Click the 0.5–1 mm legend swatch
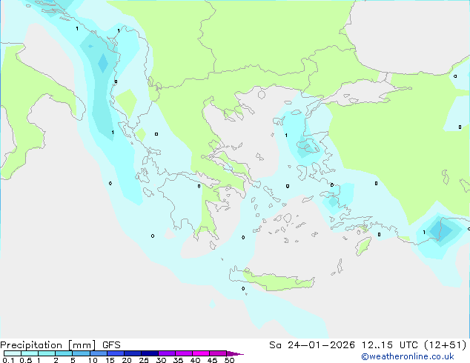Image resolution: width=470 pixels, height=363 pixels. pos(30,353)
